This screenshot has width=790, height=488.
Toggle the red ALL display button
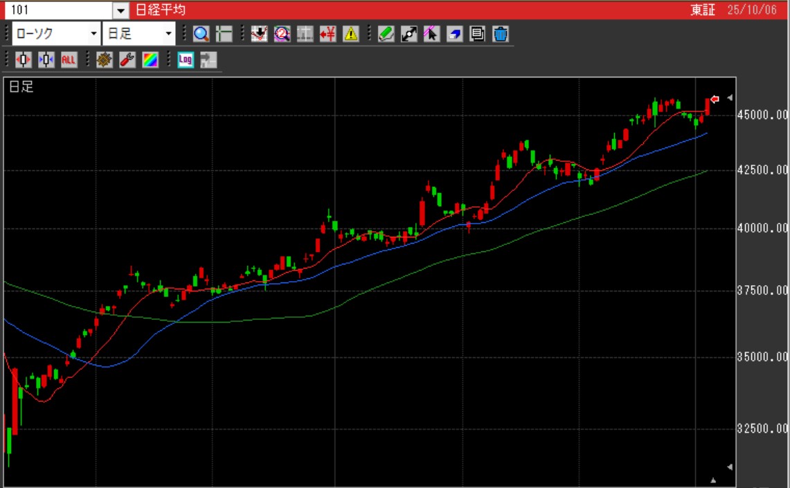click(x=69, y=60)
